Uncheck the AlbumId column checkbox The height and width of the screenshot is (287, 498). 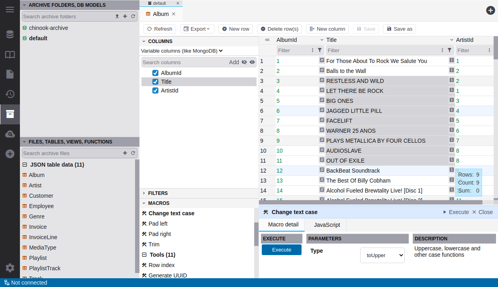tap(155, 73)
